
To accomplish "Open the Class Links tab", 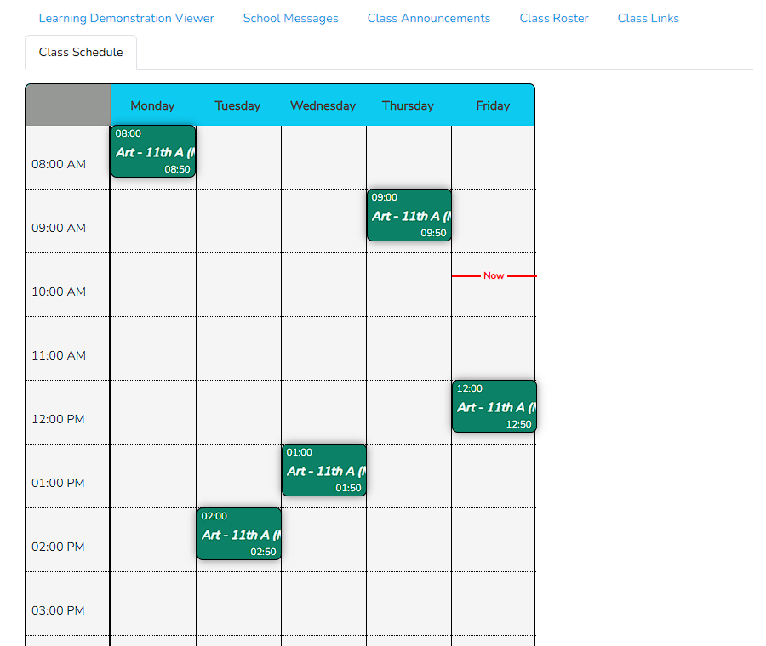I will [x=648, y=18].
